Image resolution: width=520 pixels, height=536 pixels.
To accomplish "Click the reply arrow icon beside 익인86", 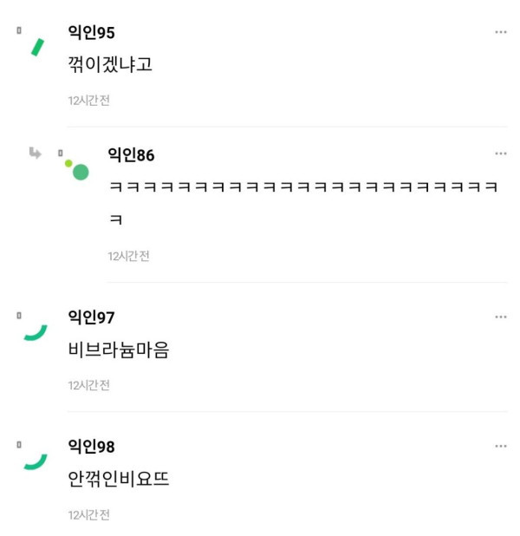I will tap(35, 153).
